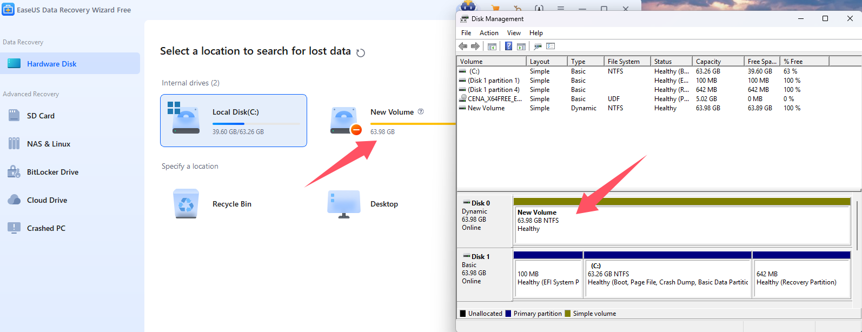This screenshot has width=862, height=332.
Task: Click the Local Disk(C:) usage bar
Action: coord(256,124)
